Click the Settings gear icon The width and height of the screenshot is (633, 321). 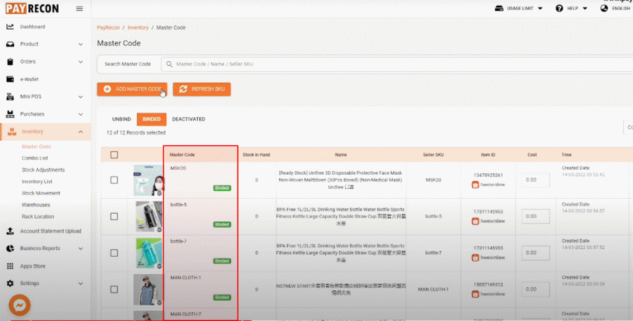click(10, 283)
